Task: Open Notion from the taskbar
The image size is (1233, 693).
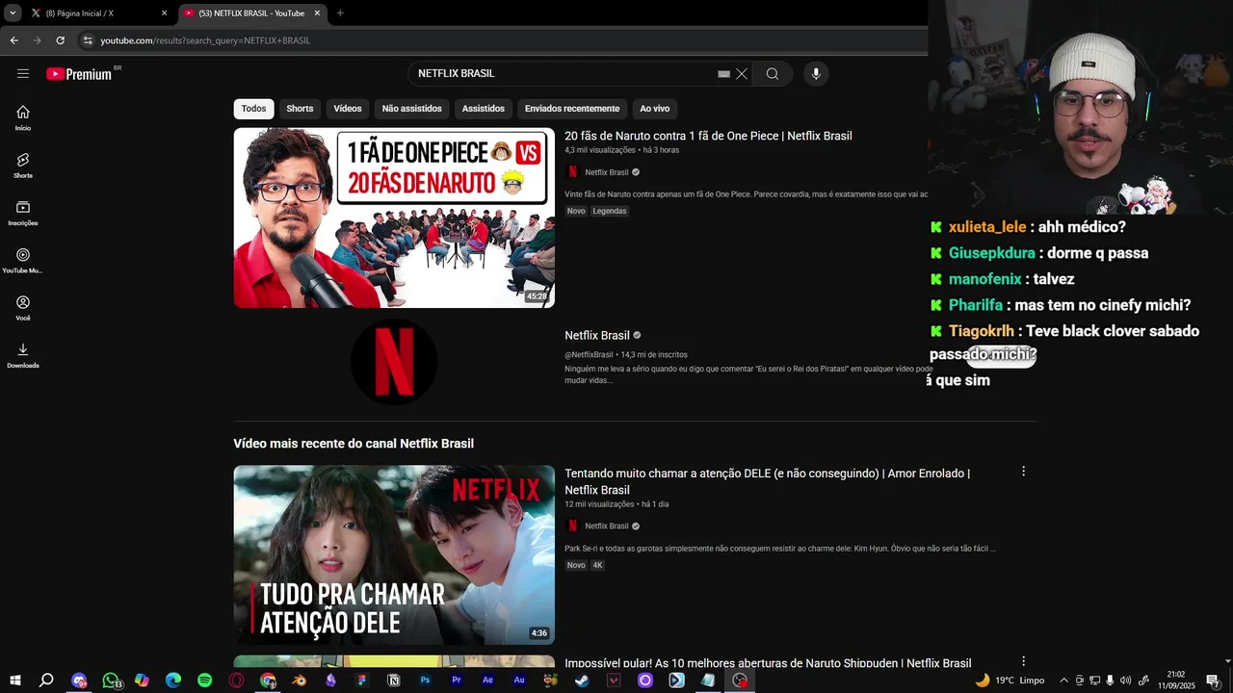Action: coord(393,680)
